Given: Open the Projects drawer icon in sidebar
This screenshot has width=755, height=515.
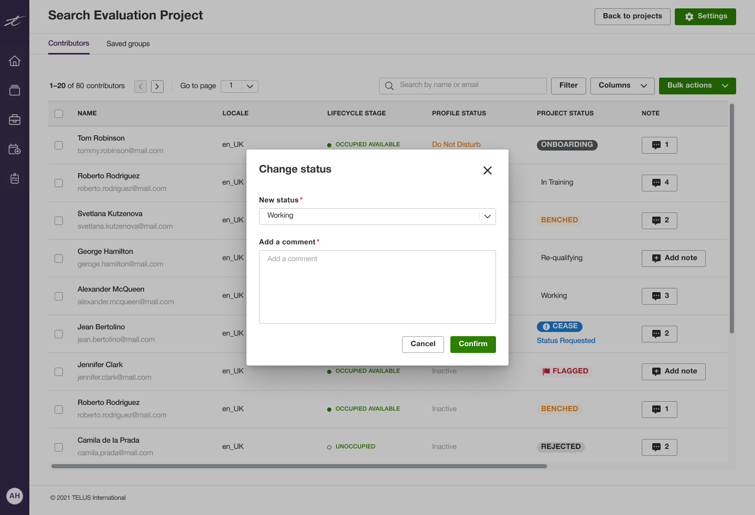Looking at the screenshot, I should pyautogui.click(x=14, y=90).
